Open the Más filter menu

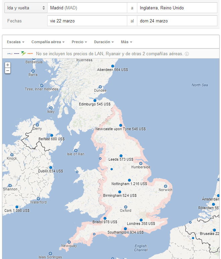[126, 42]
